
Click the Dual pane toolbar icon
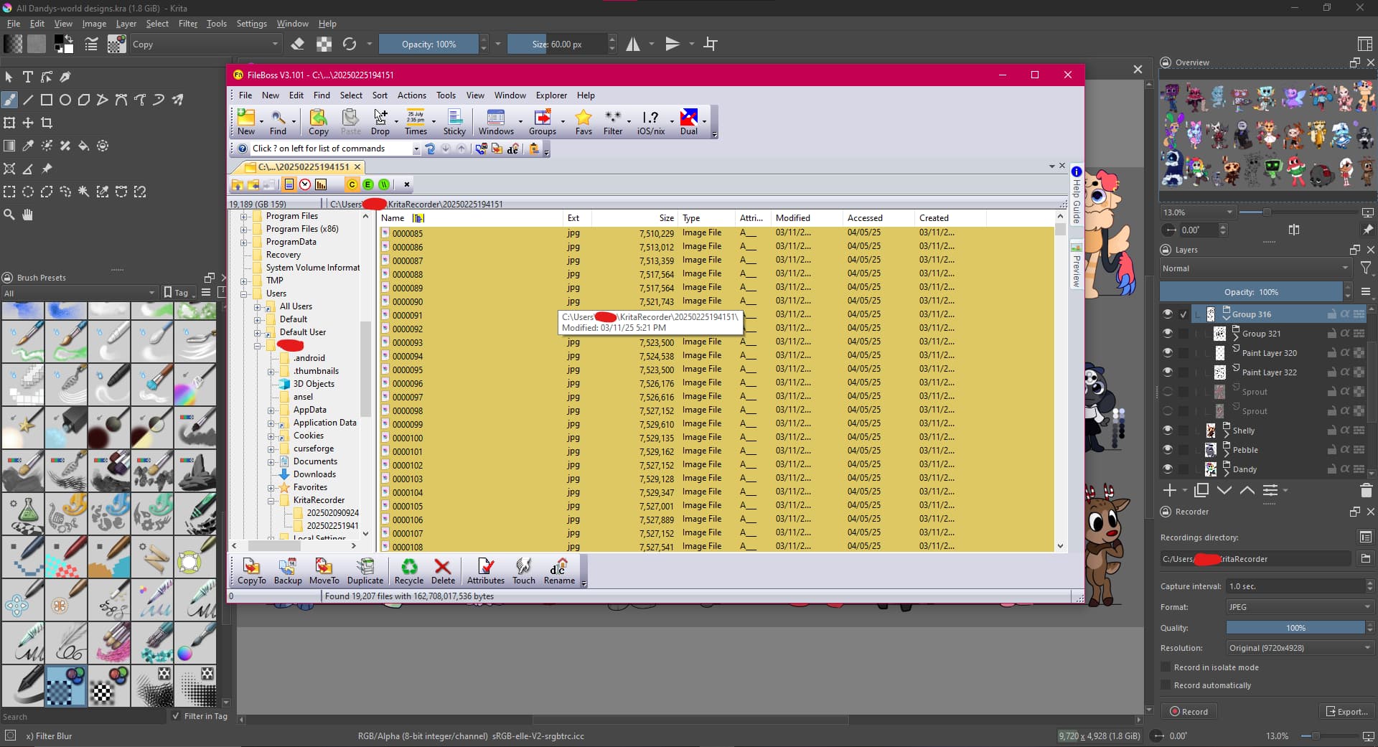[688, 121]
